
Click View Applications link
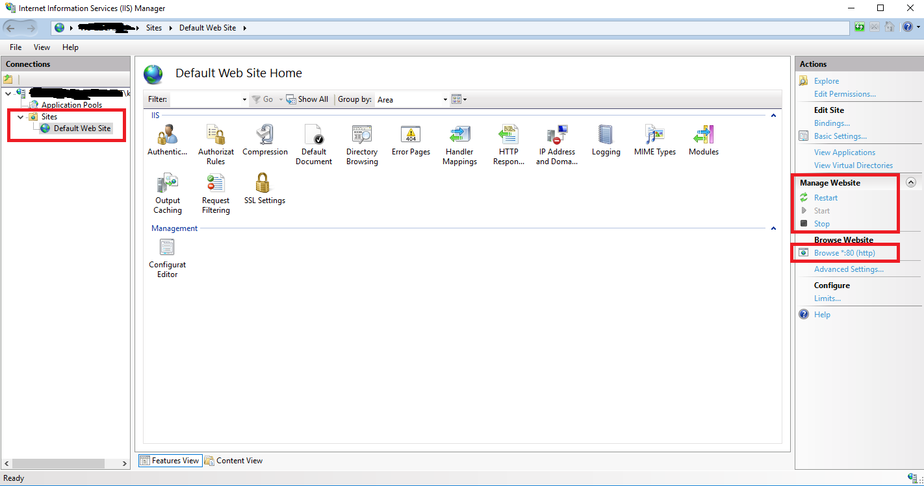click(845, 152)
